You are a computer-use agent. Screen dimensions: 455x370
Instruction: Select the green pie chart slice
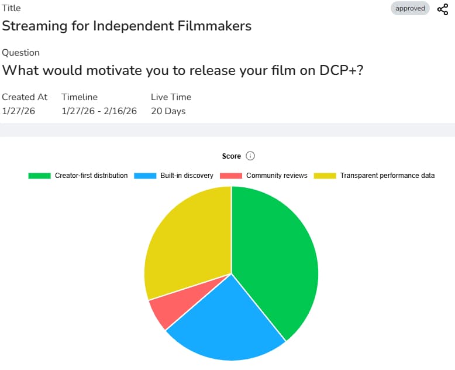click(x=275, y=258)
